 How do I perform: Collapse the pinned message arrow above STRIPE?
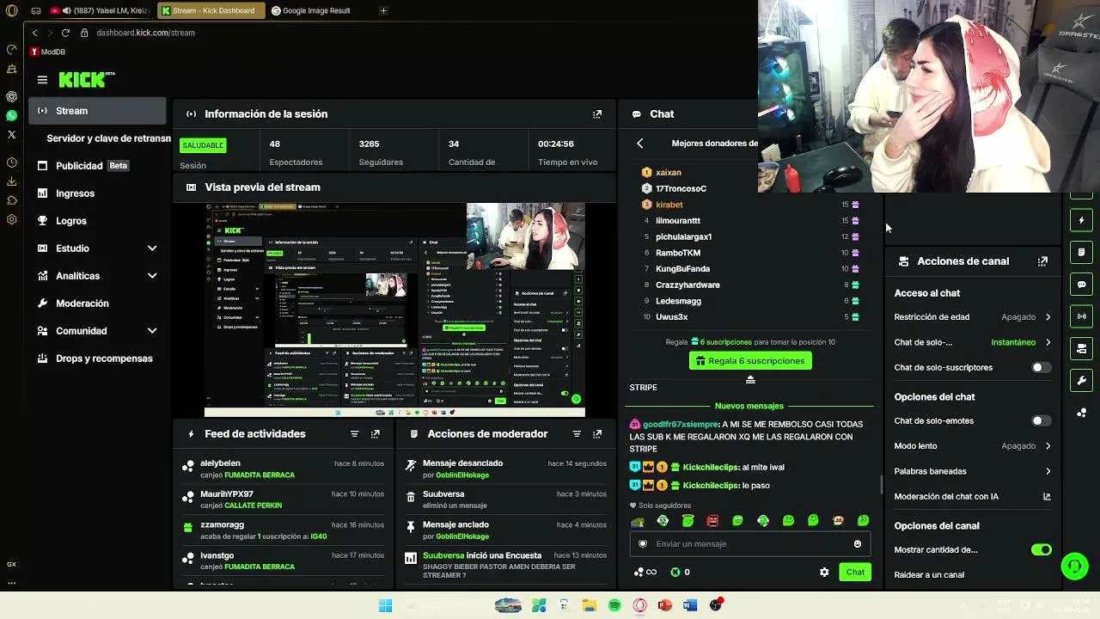click(750, 379)
